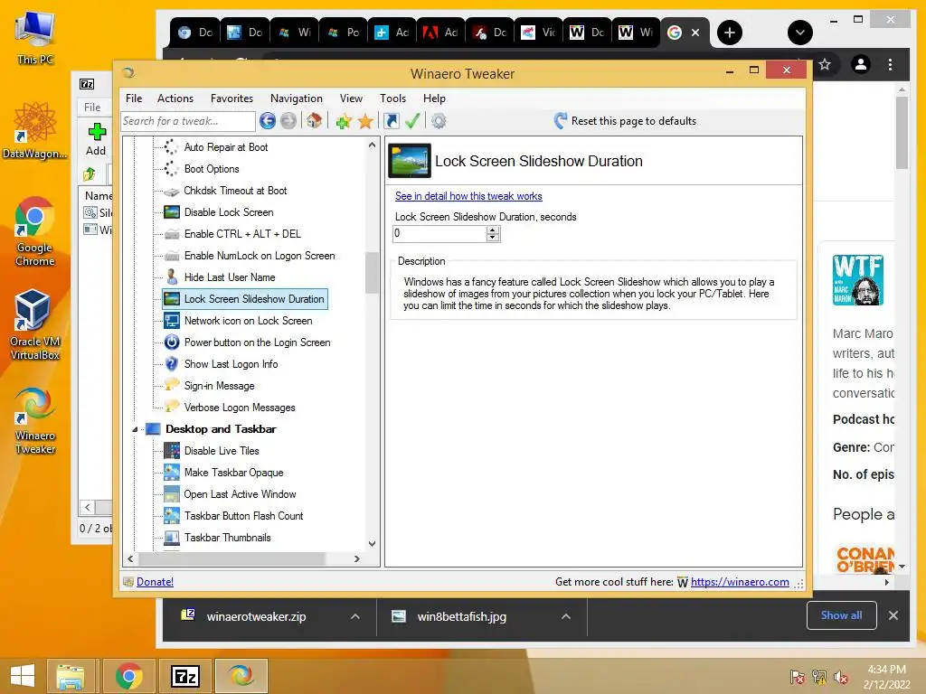Click the grey forward navigation arrow
Image resolution: width=926 pixels, height=694 pixels.
[x=288, y=121]
